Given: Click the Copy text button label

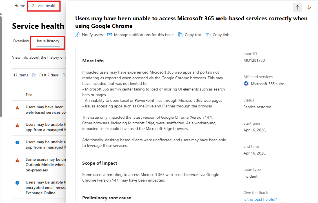Looking at the screenshot, I should [193, 35].
